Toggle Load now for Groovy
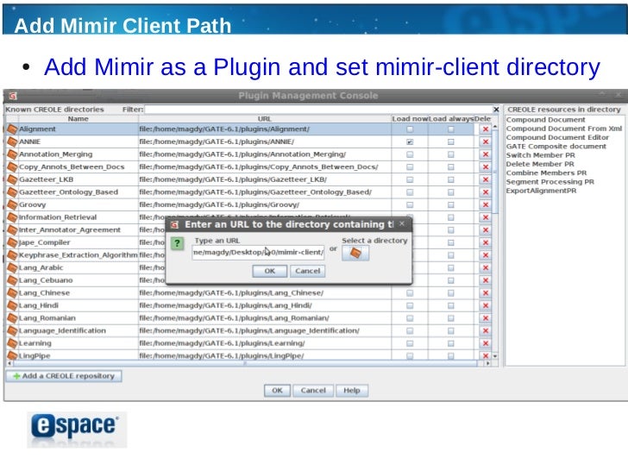The height and width of the screenshot is (471, 628). pyautogui.click(x=410, y=205)
